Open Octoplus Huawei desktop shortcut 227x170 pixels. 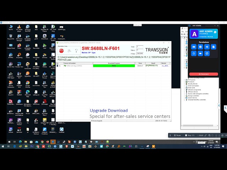19,121
